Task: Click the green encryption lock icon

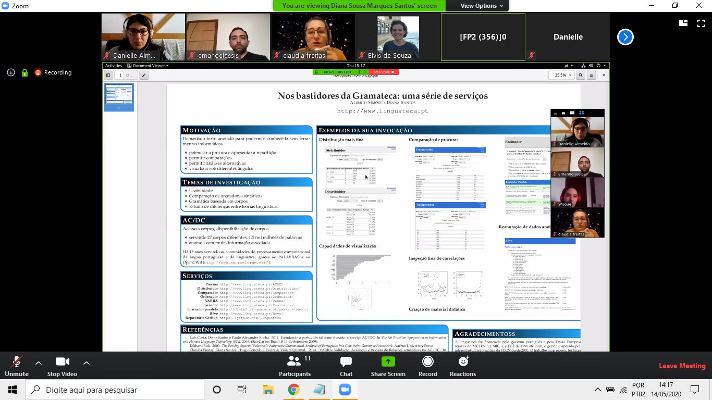Action: coord(24,73)
